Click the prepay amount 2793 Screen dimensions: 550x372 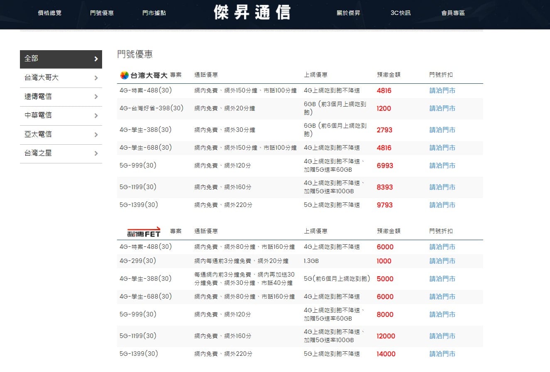click(384, 130)
